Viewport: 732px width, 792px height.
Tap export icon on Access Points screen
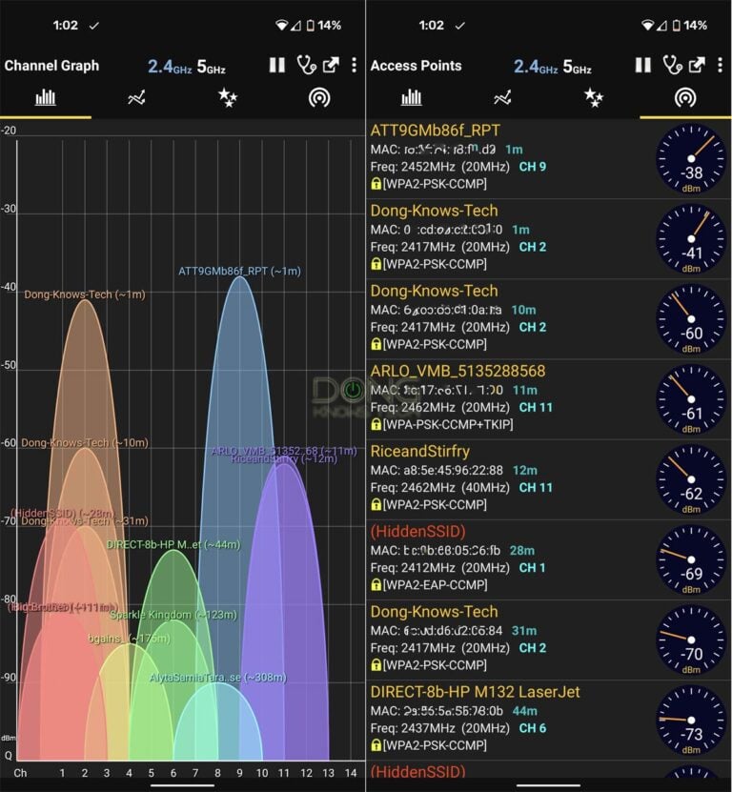click(x=697, y=66)
